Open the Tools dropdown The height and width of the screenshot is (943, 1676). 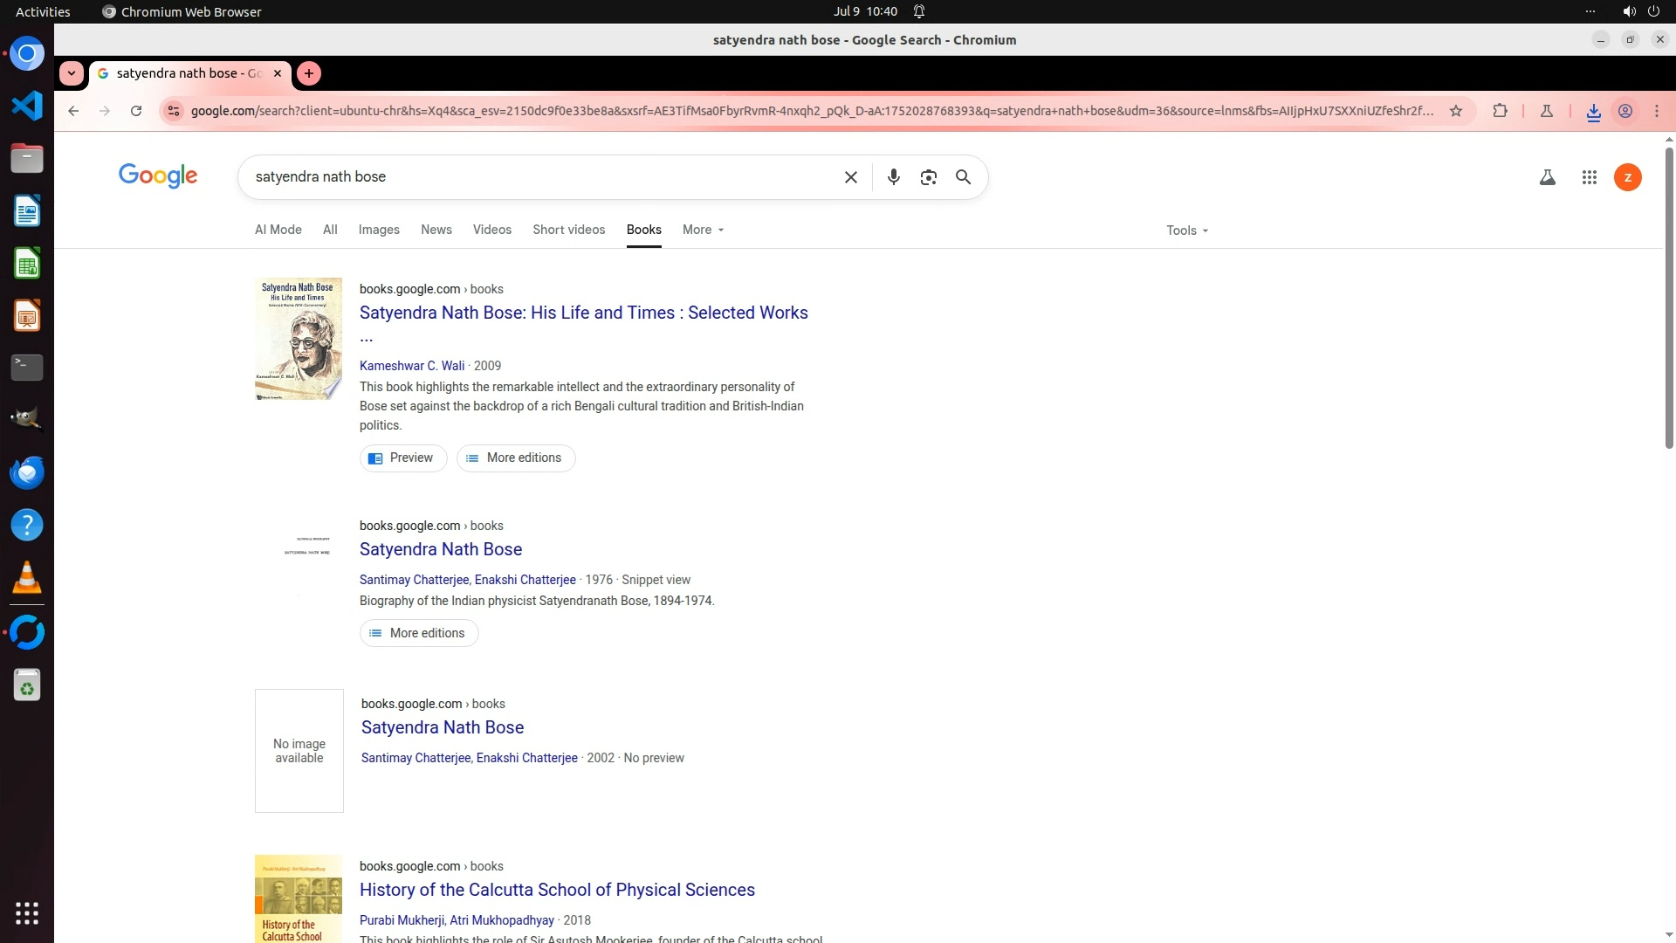click(x=1187, y=231)
